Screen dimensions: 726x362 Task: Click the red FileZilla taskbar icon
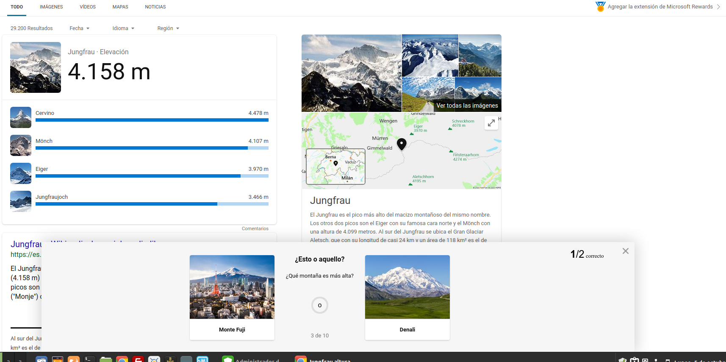click(x=138, y=359)
